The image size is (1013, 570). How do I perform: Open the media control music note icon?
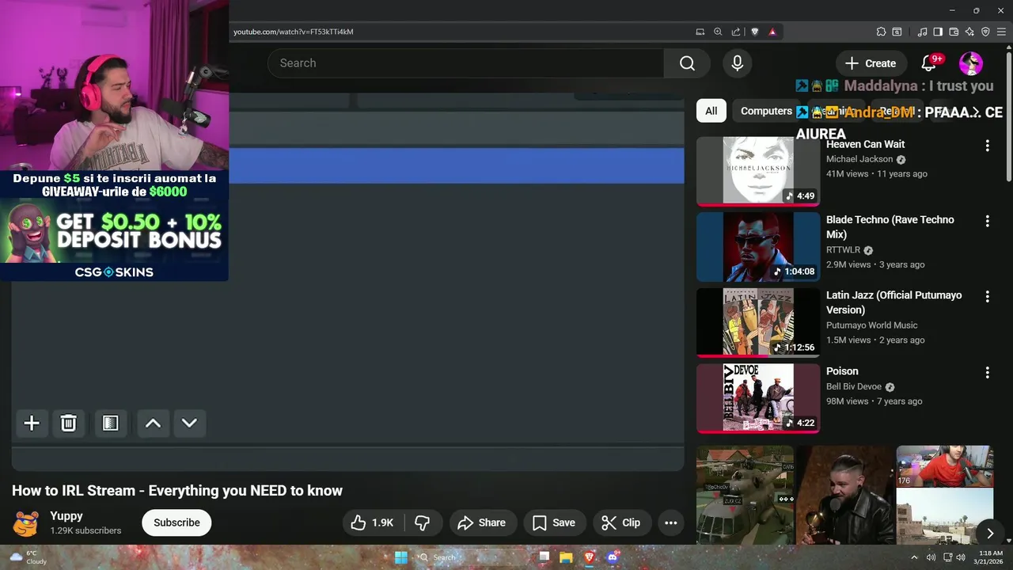[x=922, y=32]
